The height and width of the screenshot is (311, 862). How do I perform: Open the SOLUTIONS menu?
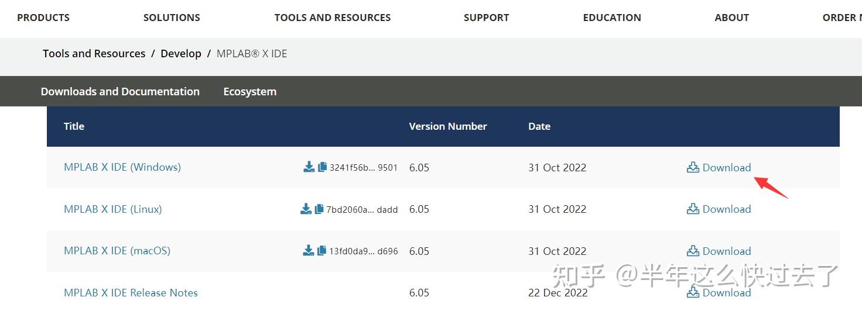tap(172, 18)
